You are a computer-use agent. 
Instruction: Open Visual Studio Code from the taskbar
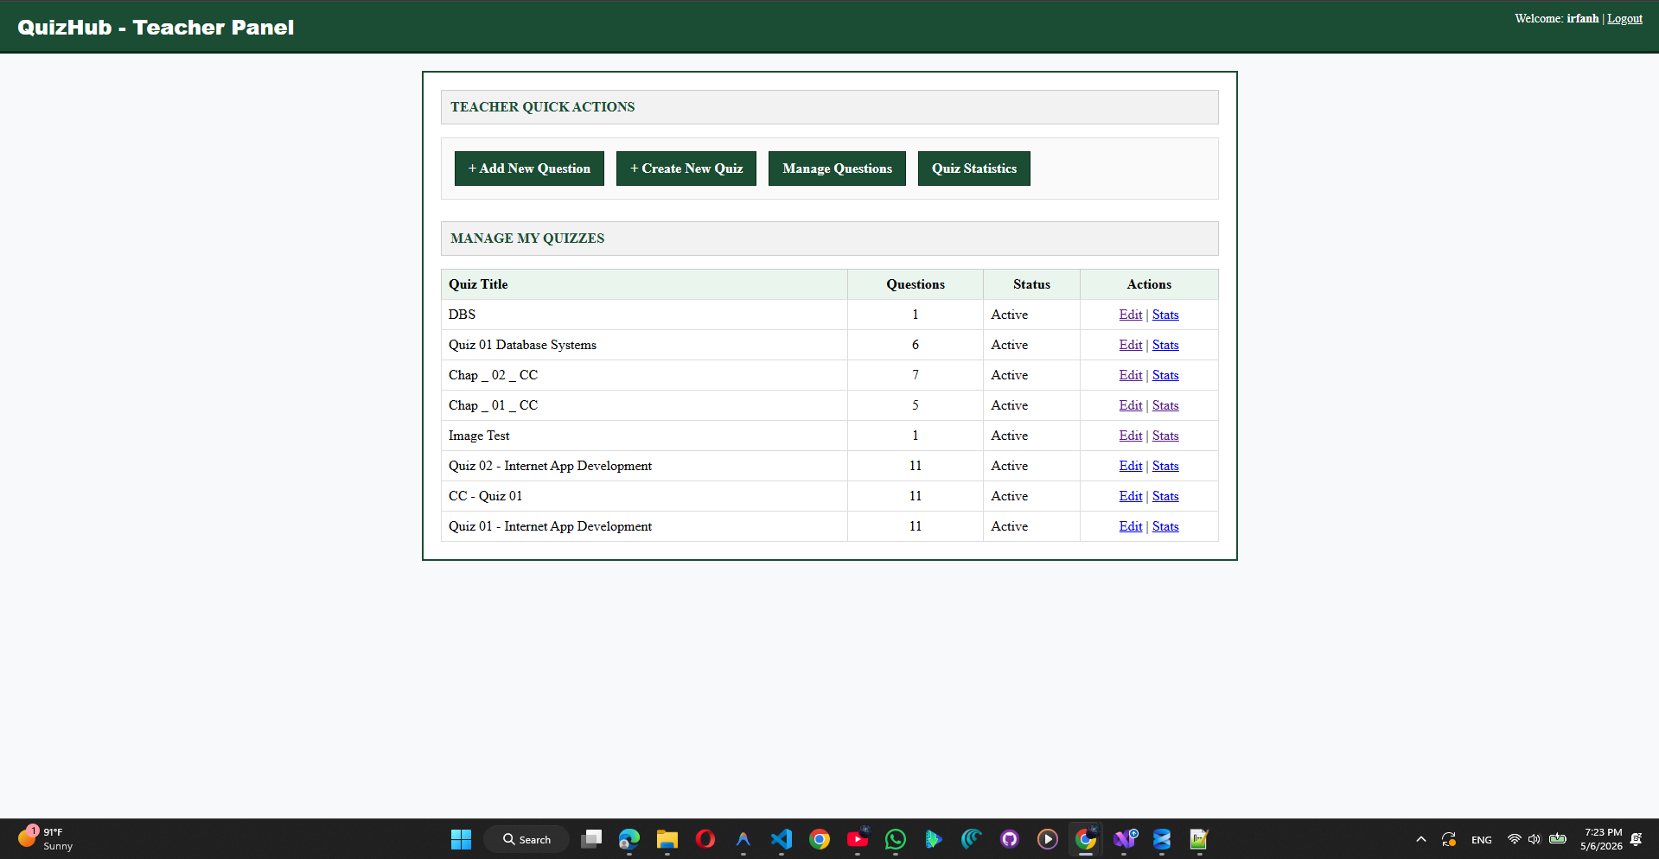coord(782,839)
